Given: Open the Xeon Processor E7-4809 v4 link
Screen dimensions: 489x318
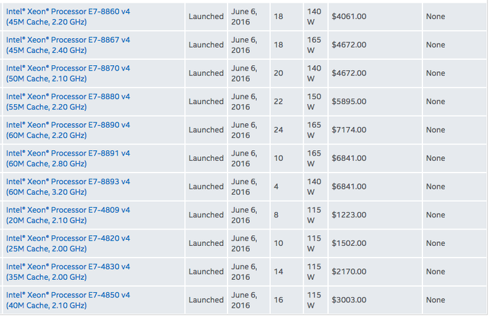Looking at the screenshot, I should coord(68,215).
